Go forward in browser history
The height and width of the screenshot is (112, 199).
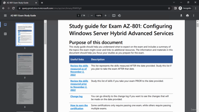(8, 8)
